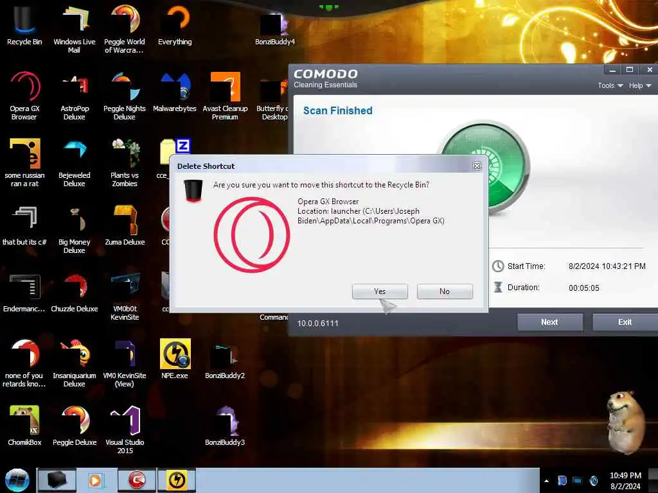Select the Recycle Bin desktop icon
658x493 pixels.
(24, 25)
